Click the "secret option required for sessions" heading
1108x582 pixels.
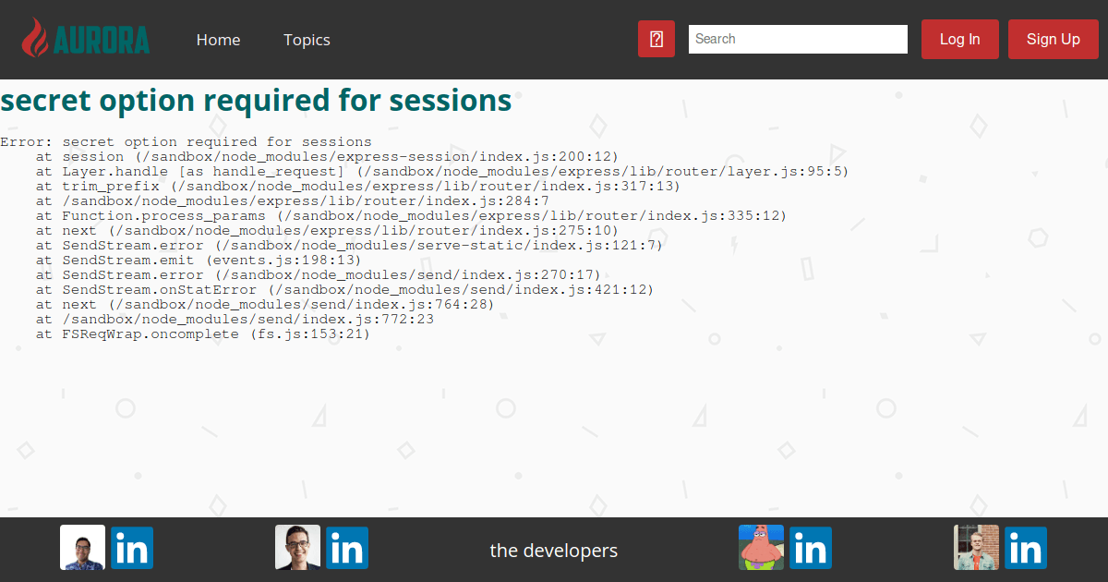(x=256, y=100)
